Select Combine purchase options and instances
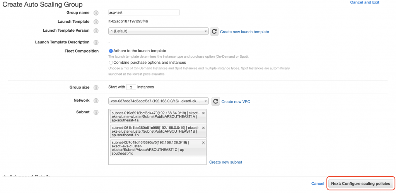 [111, 62]
